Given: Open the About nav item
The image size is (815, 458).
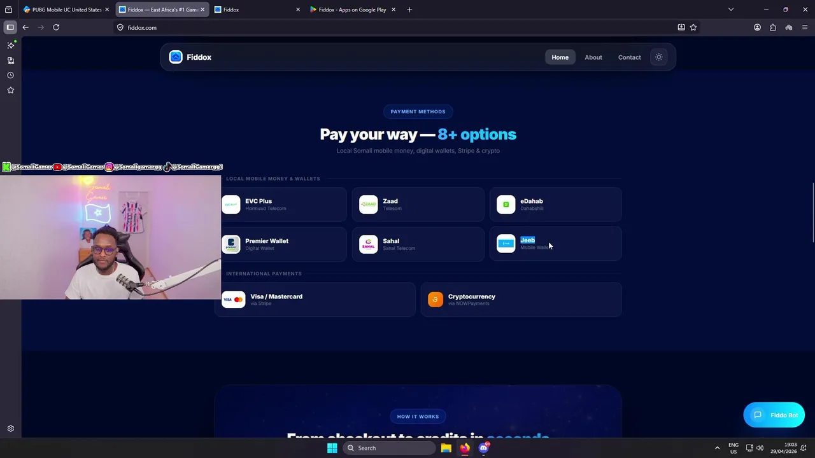Looking at the screenshot, I should tap(593, 57).
